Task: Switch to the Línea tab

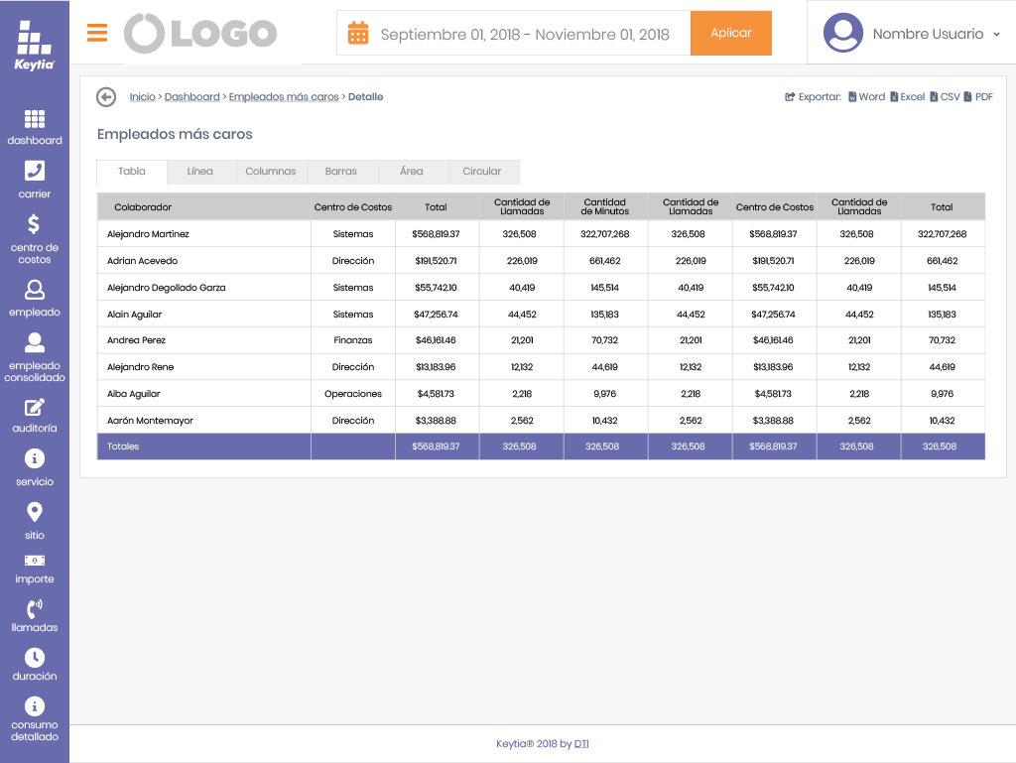Action: tap(199, 172)
